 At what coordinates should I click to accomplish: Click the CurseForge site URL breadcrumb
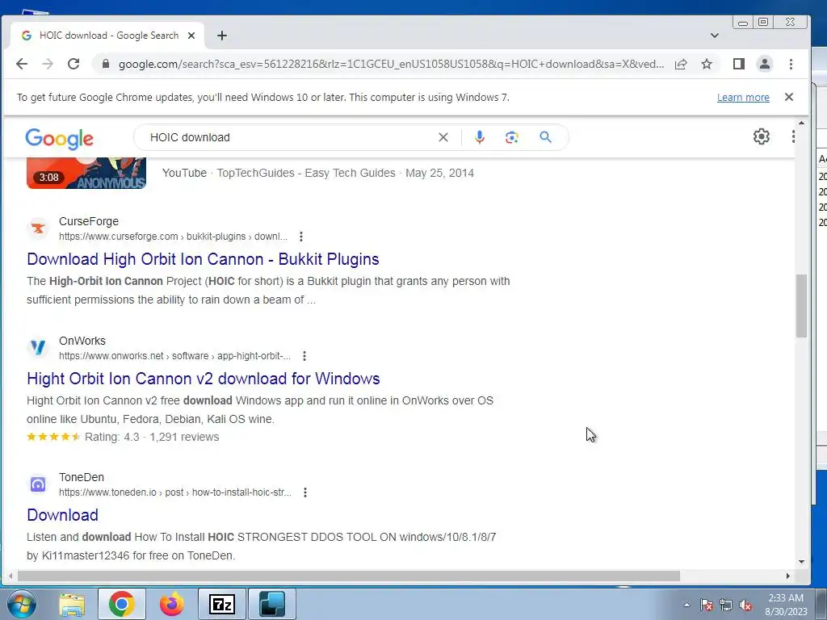click(173, 237)
